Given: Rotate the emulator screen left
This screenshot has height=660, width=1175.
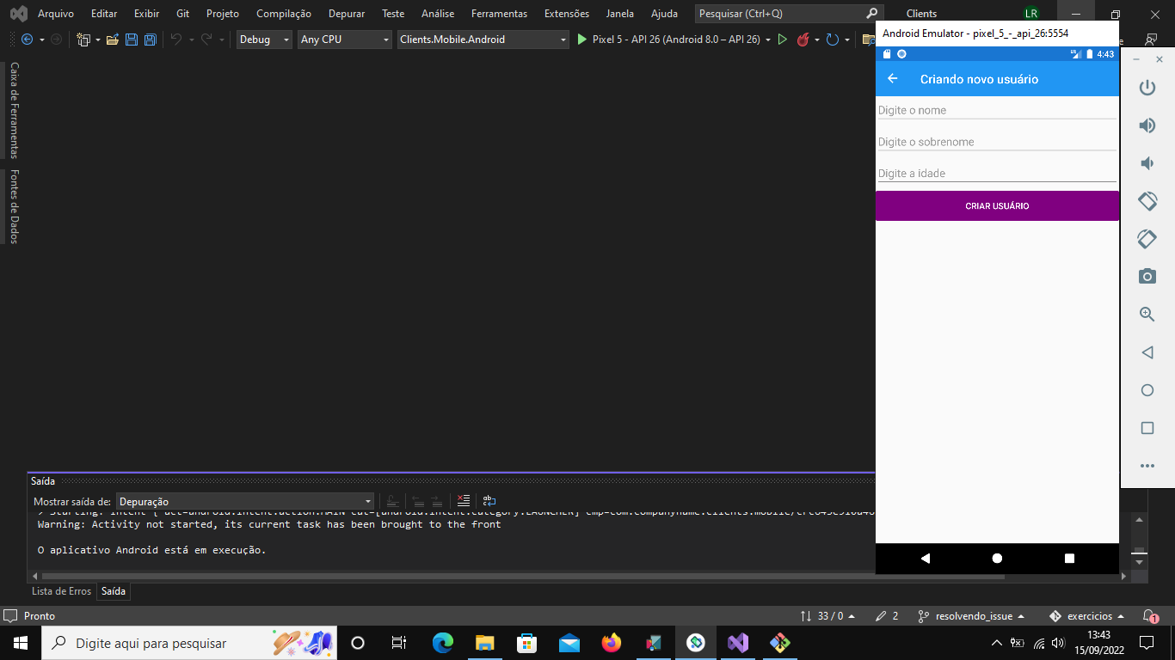Looking at the screenshot, I should point(1147,200).
